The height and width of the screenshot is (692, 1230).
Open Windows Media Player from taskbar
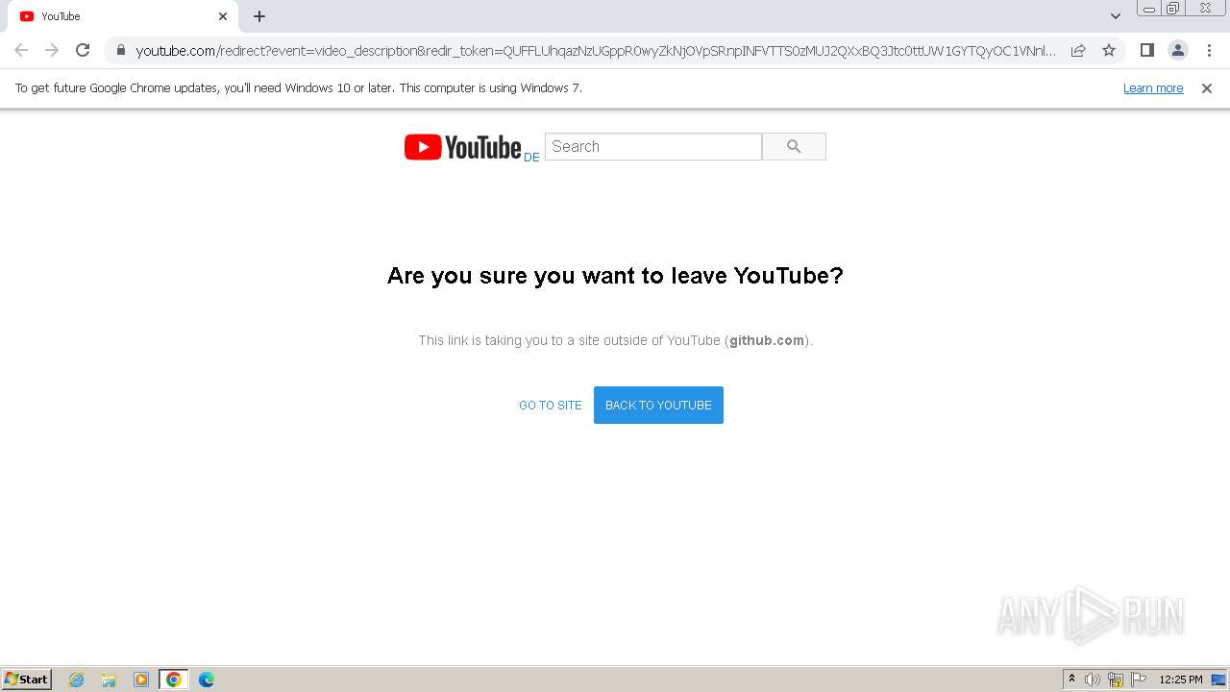(x=141, y=680)
